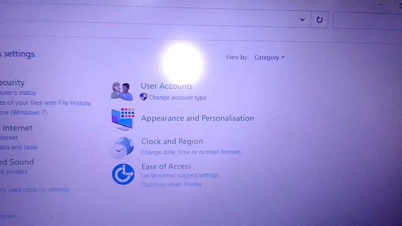Click the printers link under Sound heading
Screen dimensions: 402x226
point(14,171)
